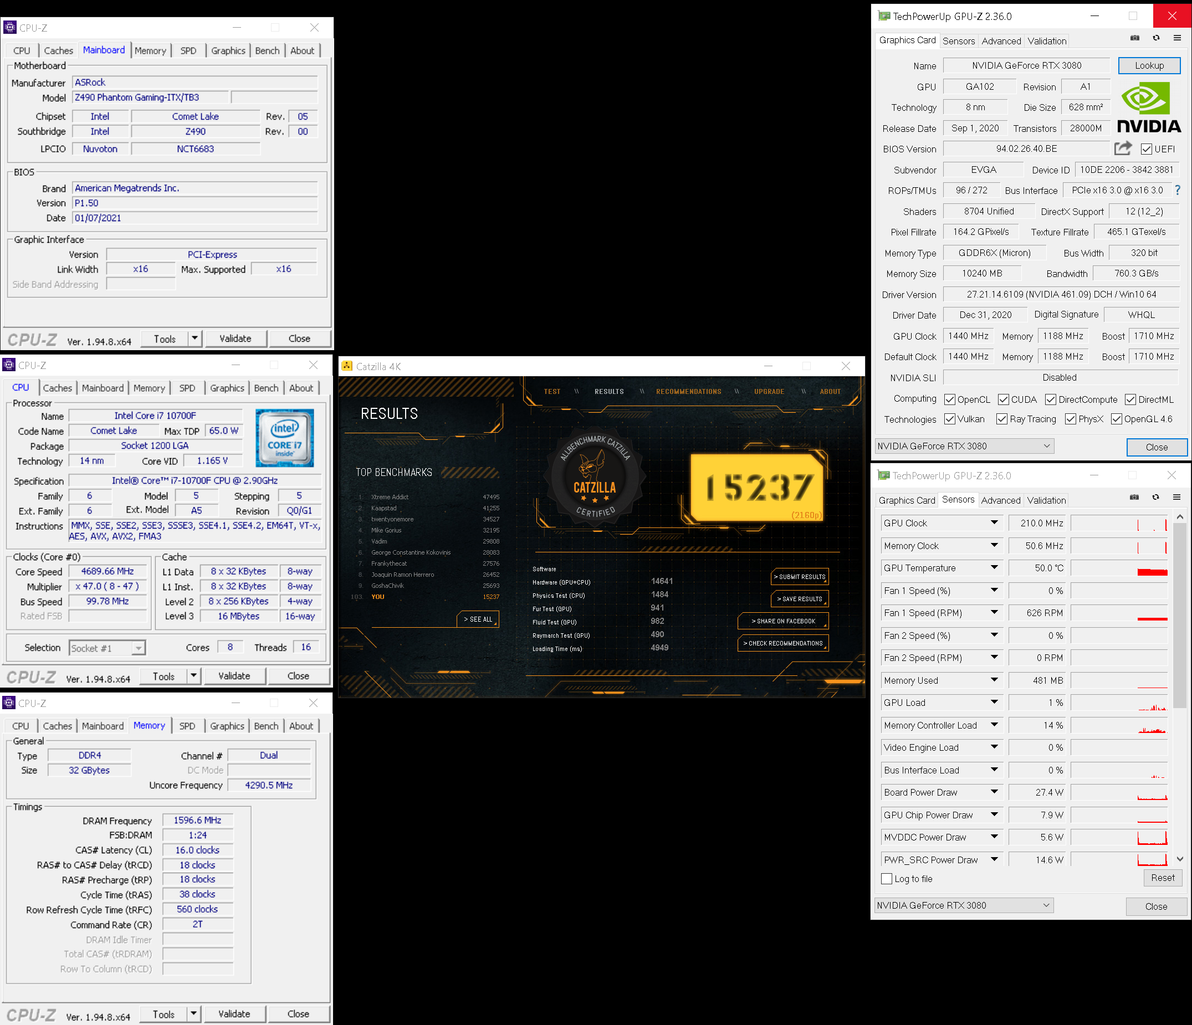The width and height of the screenshot is (1192, 1025).
Task: Click the refresh icon in GPU-Z Sensors window
Action: [1155, 497]
